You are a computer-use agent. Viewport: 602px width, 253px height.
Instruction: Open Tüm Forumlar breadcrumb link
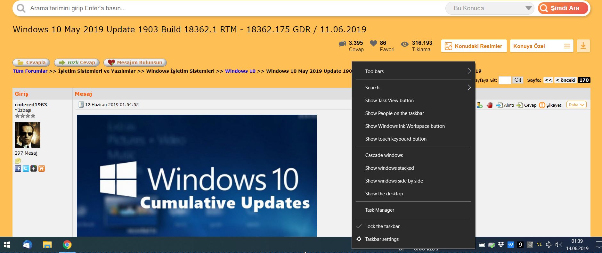pyautogui.click(x=30, y=71)
